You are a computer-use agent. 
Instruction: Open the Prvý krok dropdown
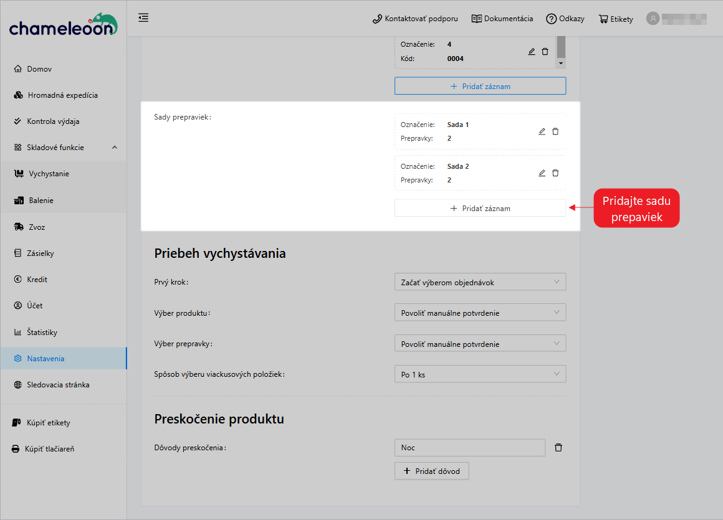click(480, 281)
